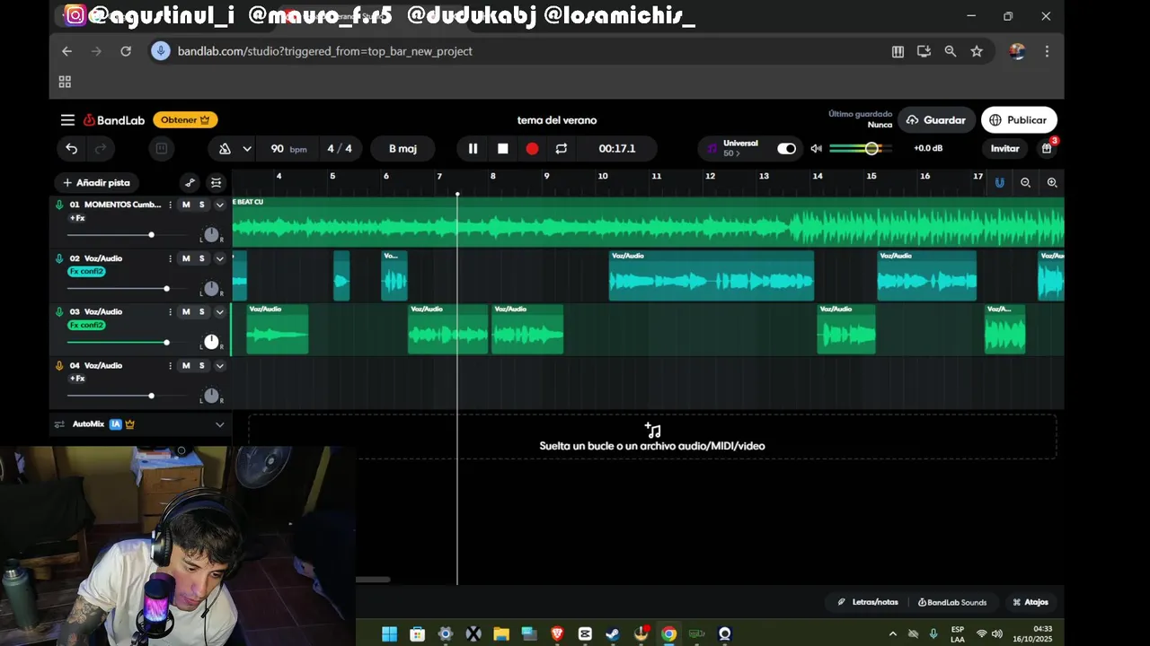The width and height of the screenshot is (1150, 646).
Task: Zoom out the timeline
Action: (1025, 183)
